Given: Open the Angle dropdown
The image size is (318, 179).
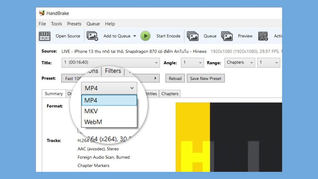Looking at the screenshot, I should pos(192,63).
